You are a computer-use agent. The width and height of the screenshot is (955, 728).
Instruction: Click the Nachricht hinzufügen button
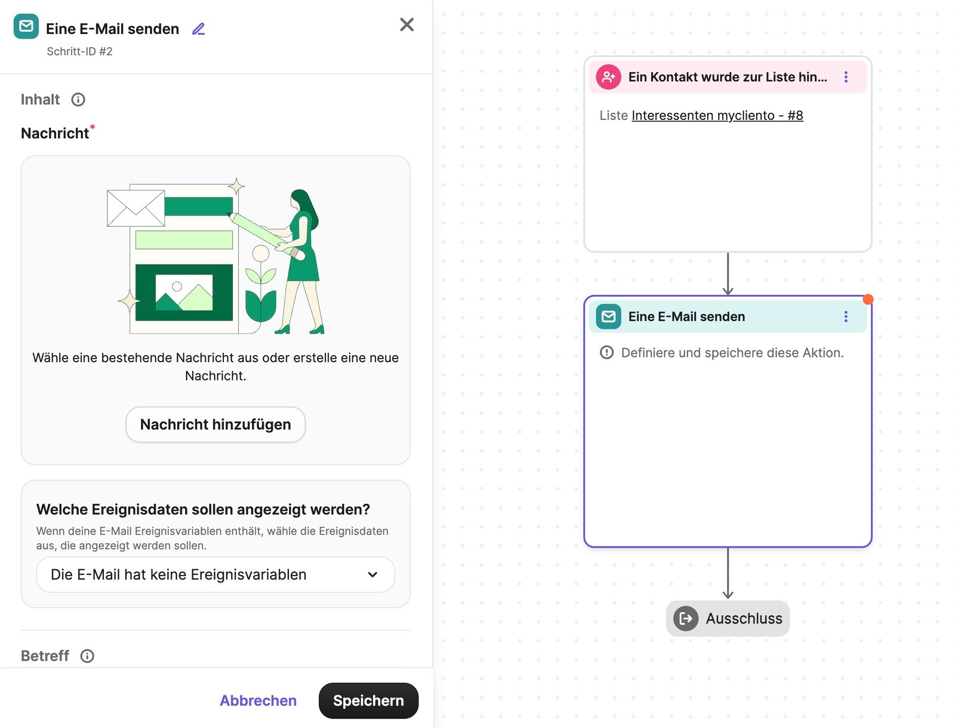[215, 424]
